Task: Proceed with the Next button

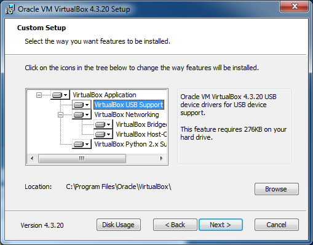Action: 221,225
